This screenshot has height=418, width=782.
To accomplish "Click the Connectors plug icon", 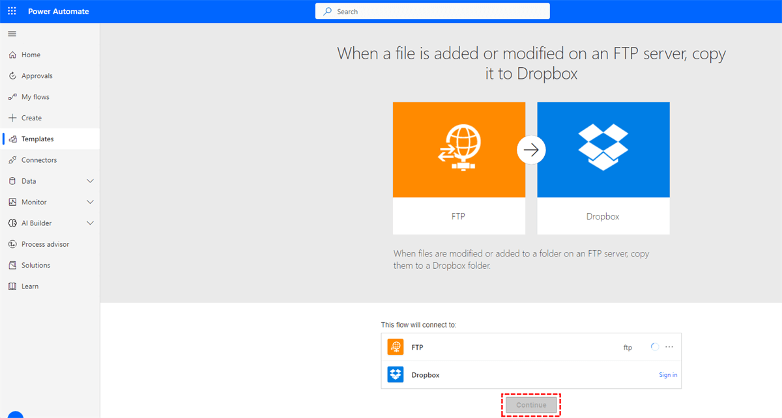I will pos(12,160).
